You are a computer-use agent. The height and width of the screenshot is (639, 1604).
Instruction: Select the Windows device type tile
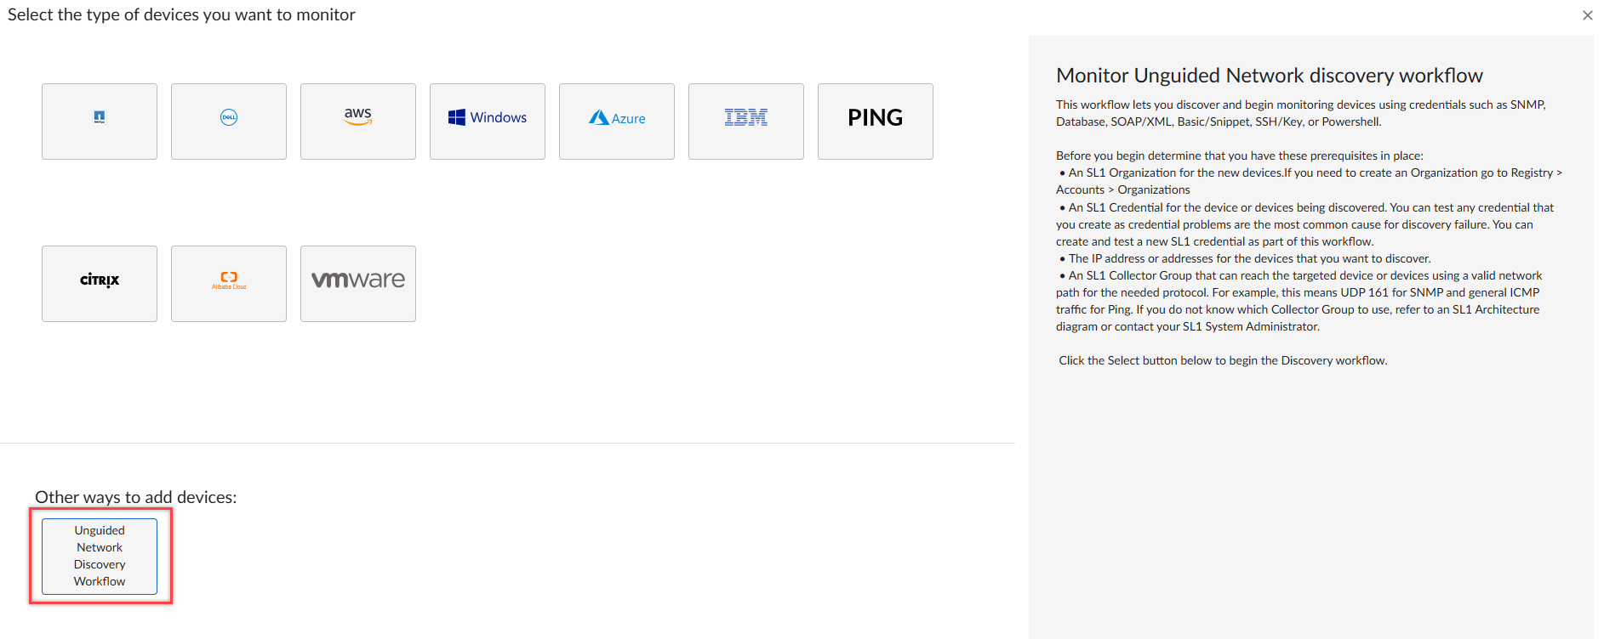click(x=488, y=122)
